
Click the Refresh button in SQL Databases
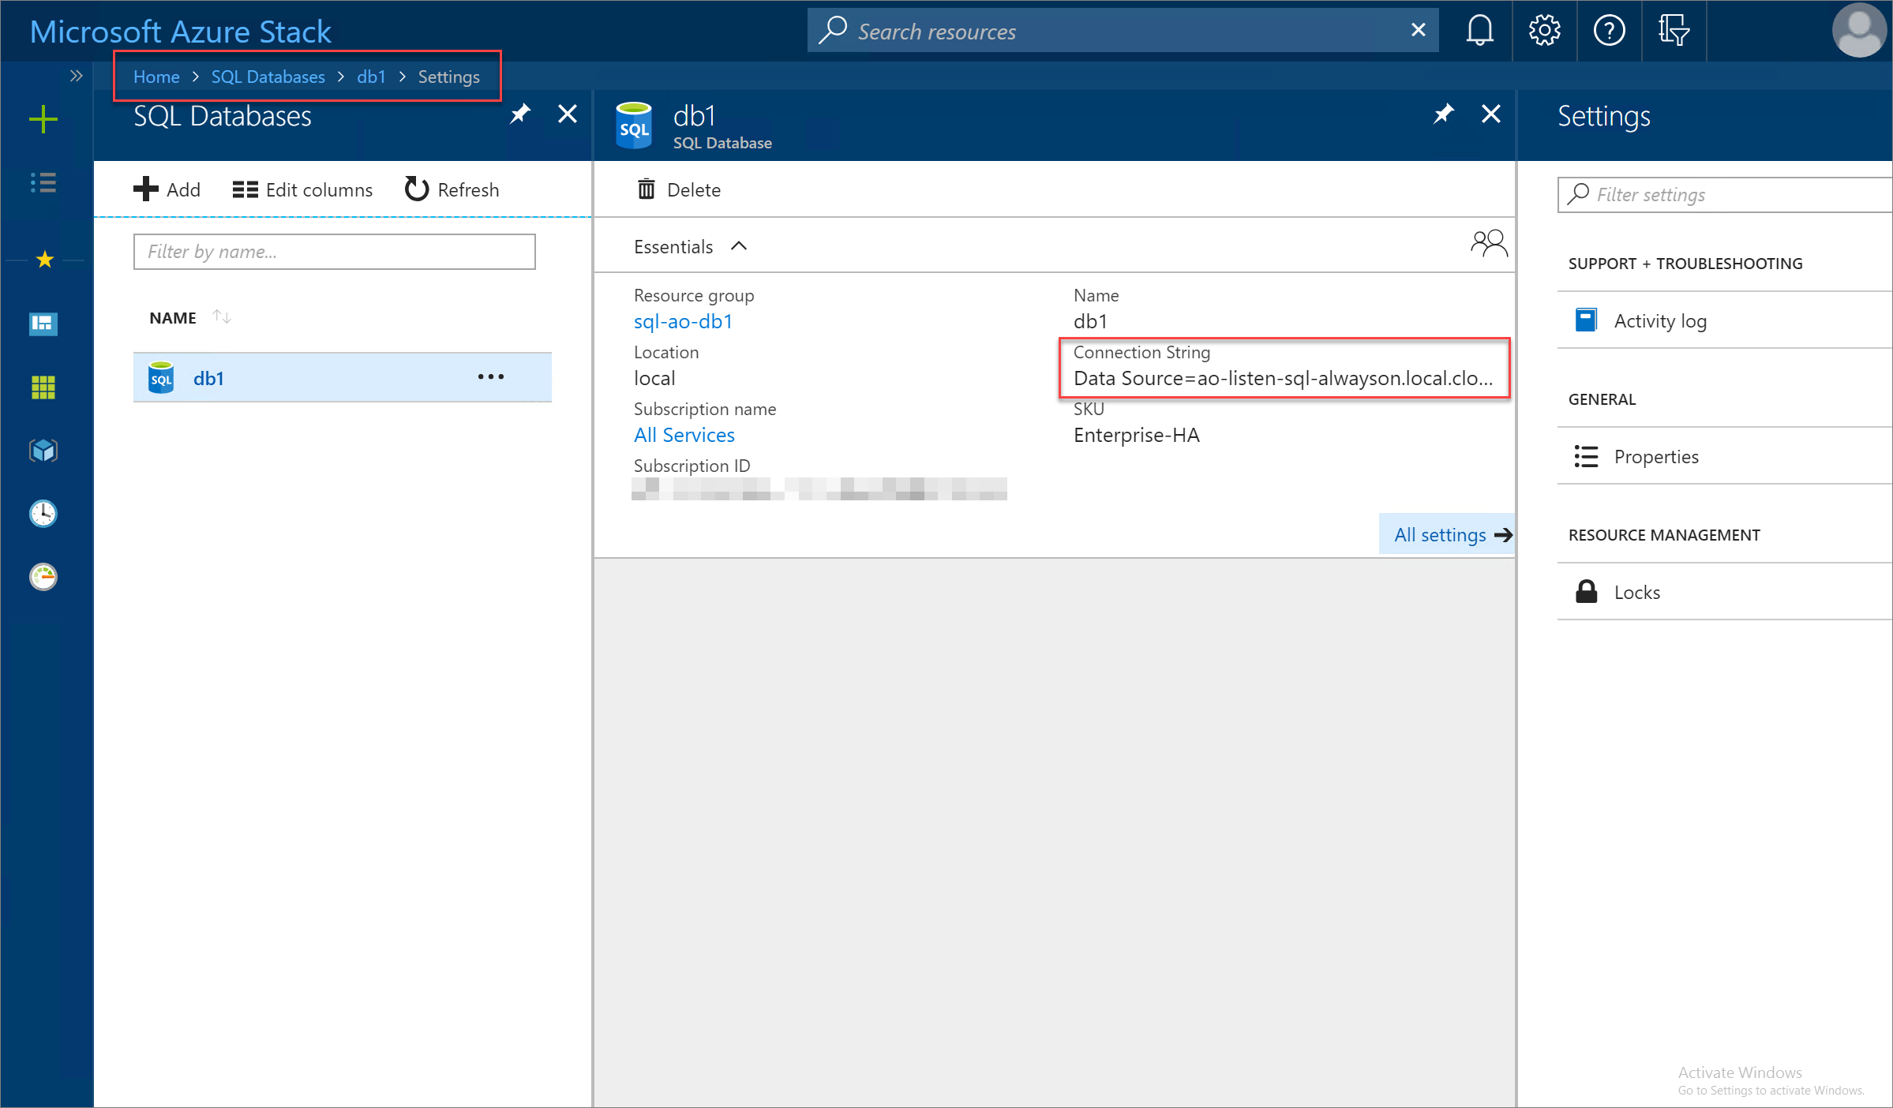pos(452,189)
